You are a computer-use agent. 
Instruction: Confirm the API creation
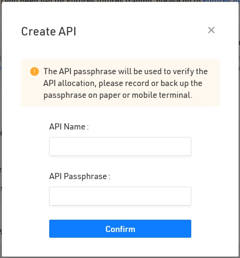click(x=120, y=229)
